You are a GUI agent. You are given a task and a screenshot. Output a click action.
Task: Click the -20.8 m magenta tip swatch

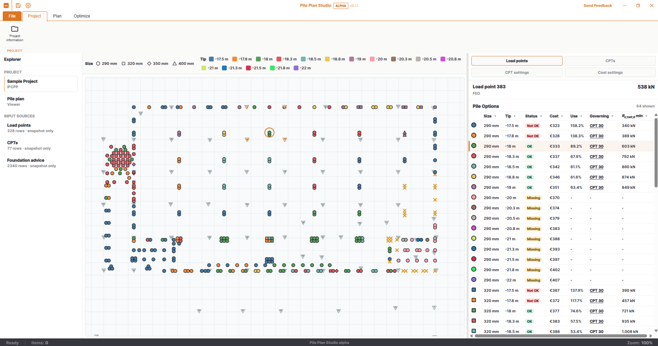coord(443,59)
